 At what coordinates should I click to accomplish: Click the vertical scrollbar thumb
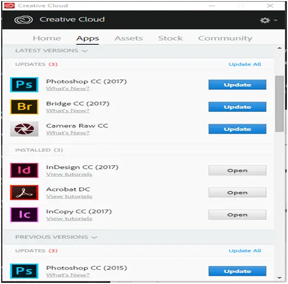[279, 104]
